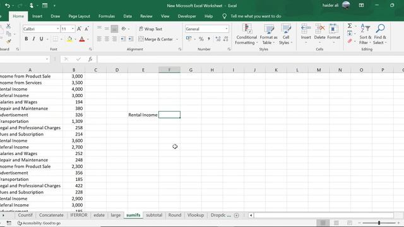Apply Percent Style

(201, 39)
